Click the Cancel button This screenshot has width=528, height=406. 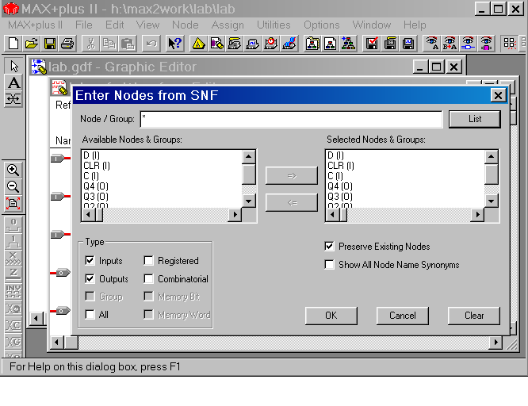403,316
